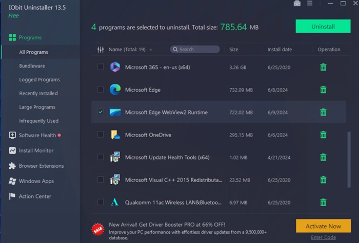Click trash icon for Edge WebView2 Runtime
The image size is (359, 243).
tap(323, 112)
